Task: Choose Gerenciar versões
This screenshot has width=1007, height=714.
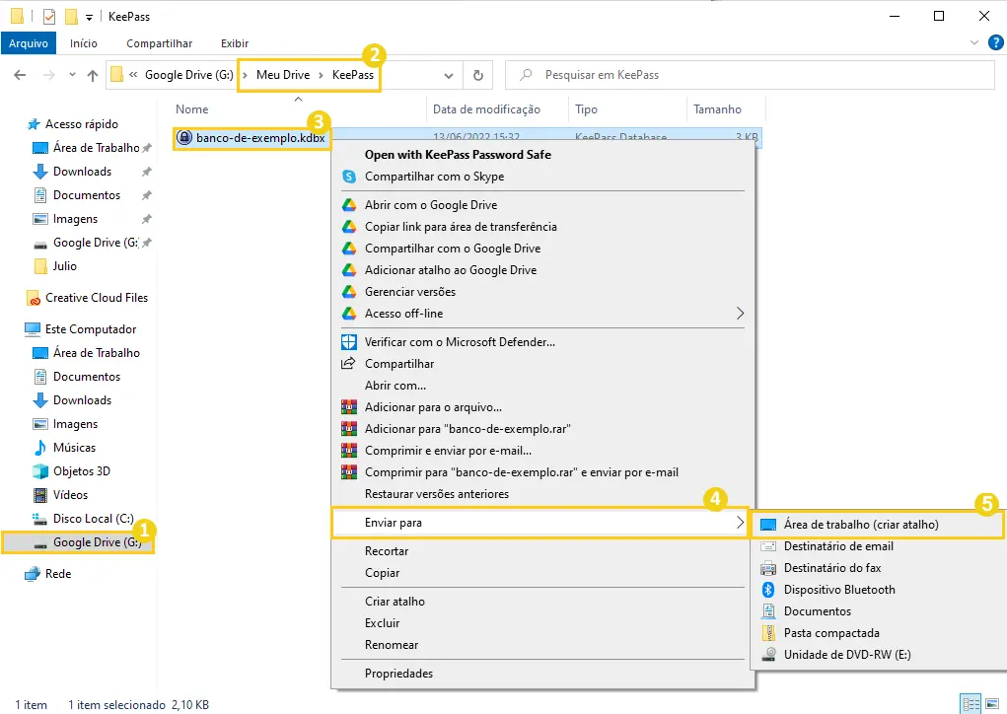Action: point(410,292)
